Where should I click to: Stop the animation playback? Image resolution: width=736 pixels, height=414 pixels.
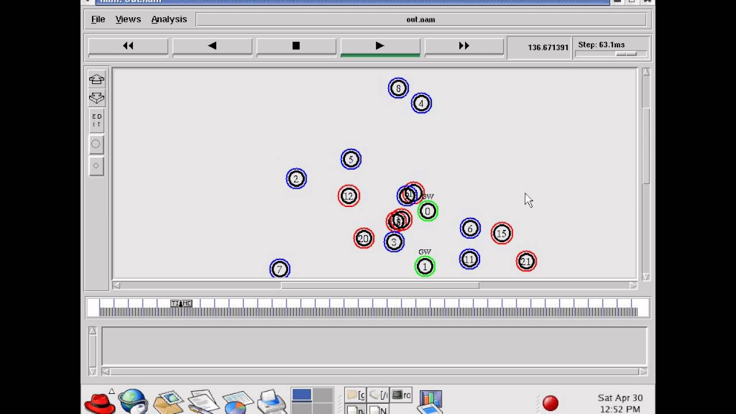pos(296,46)
